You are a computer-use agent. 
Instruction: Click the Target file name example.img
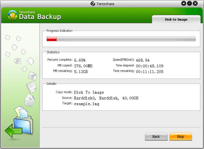pyautogui.click(x=87, y=104)
